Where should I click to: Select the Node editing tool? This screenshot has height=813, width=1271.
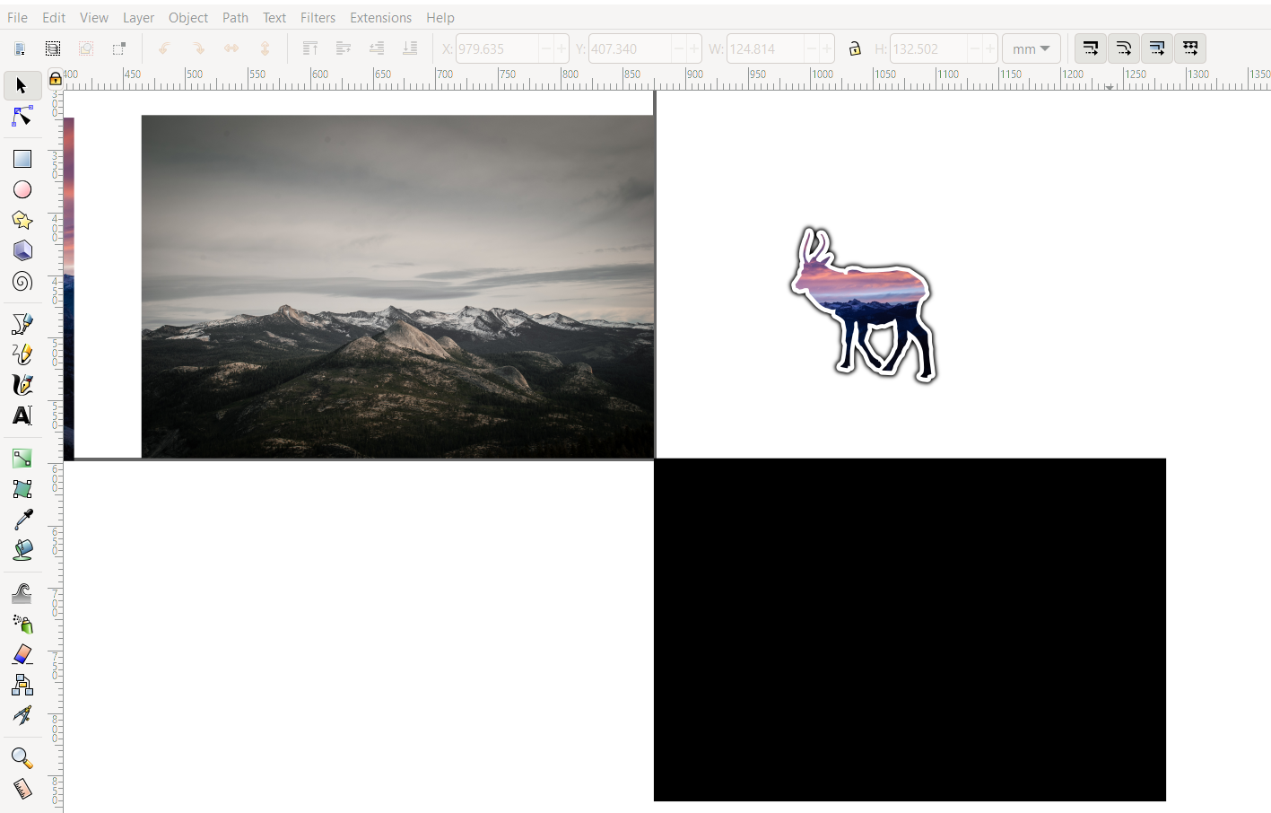22,117
